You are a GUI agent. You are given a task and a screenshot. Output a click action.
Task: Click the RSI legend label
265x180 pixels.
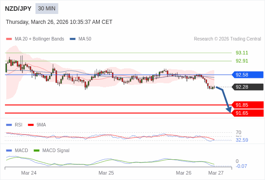tap(18, 125)
